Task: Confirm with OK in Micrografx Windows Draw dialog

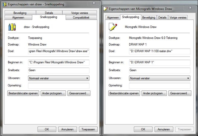Action: coord(143,129)
